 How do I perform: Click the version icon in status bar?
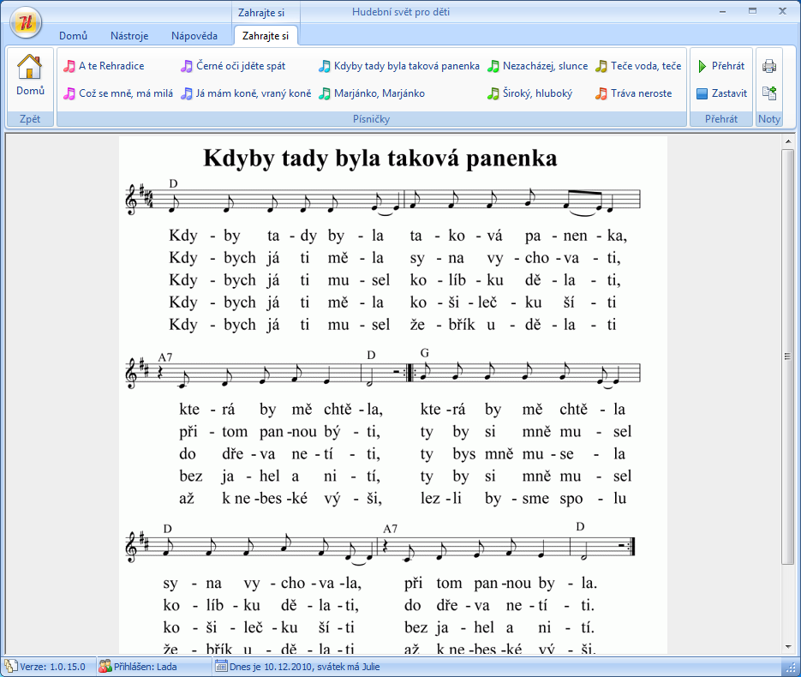pos(11,666)
